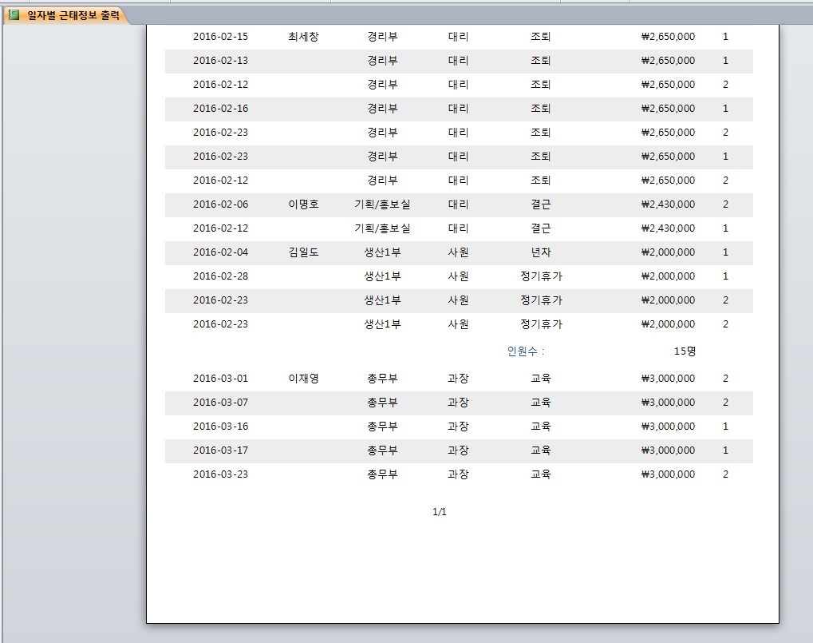
Task: Click the report icon on the document tab
Action: click(x=14, y=14)
